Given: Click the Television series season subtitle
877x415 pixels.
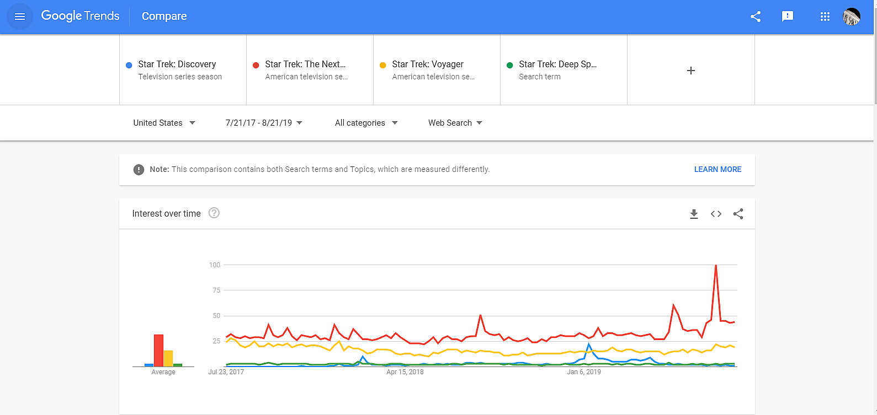Looking at the screenshot, I should point(180,77).
